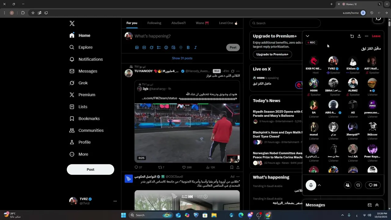
Task: Repost TU HANODY's post showing 7
Action: click(160, 167)
